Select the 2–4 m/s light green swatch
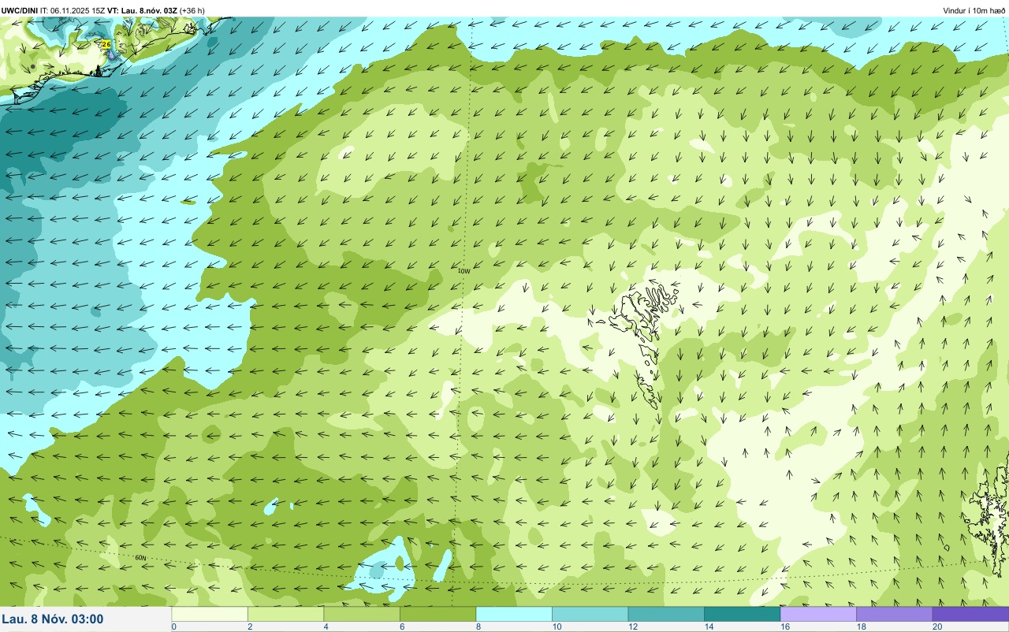 pos(285,614)
